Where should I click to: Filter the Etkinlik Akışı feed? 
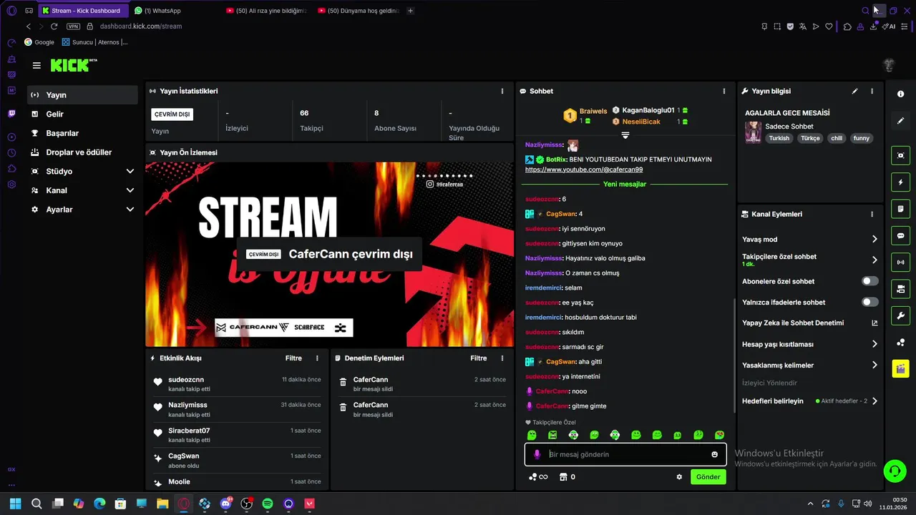(x=293, y=358)
